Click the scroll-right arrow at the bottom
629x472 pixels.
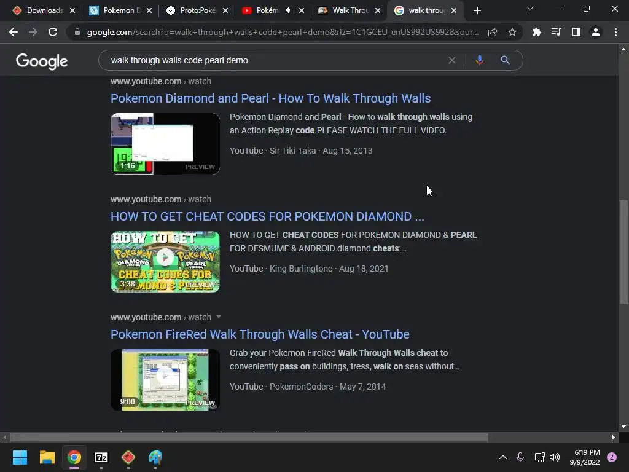(x=614, y=437)
